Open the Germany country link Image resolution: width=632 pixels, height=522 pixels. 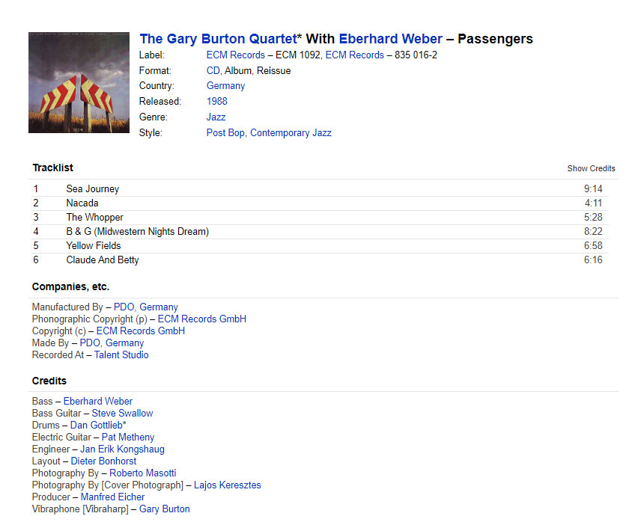[x=225, y=86]
